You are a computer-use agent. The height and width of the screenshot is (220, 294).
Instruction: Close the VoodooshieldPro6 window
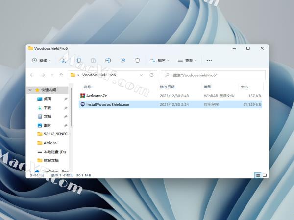pyautogui.click(x=262, y=48)
